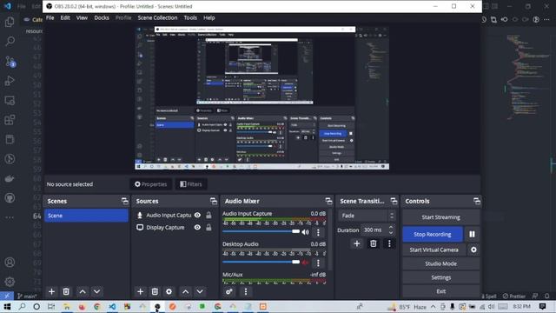
Task: Move source up arrow in Sources panel
Action: click(185, 291)
